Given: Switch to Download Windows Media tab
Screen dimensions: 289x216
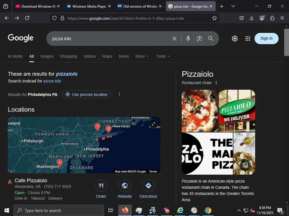Looking at the screenshot, I should point(38,6).
